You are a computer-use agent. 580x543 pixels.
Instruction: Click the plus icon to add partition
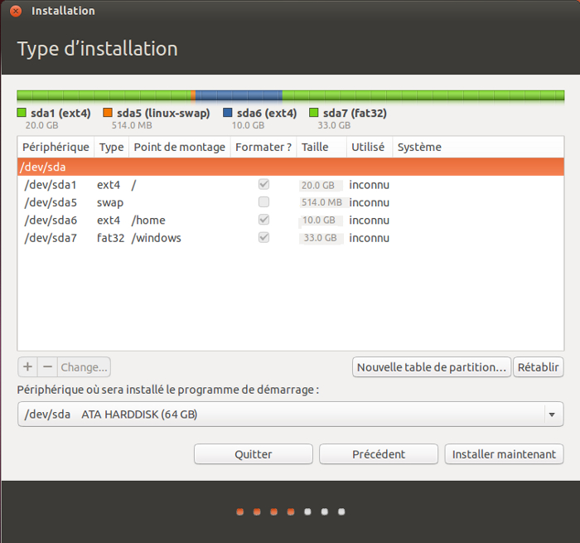[27, 367]
